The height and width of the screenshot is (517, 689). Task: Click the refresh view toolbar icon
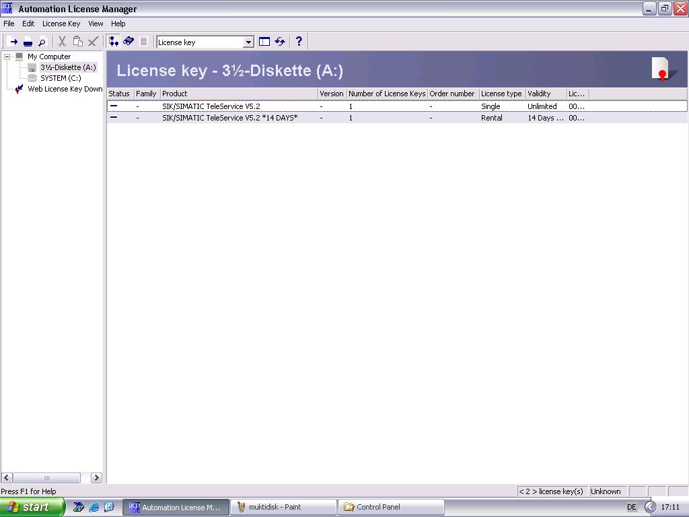pos(280,42)
